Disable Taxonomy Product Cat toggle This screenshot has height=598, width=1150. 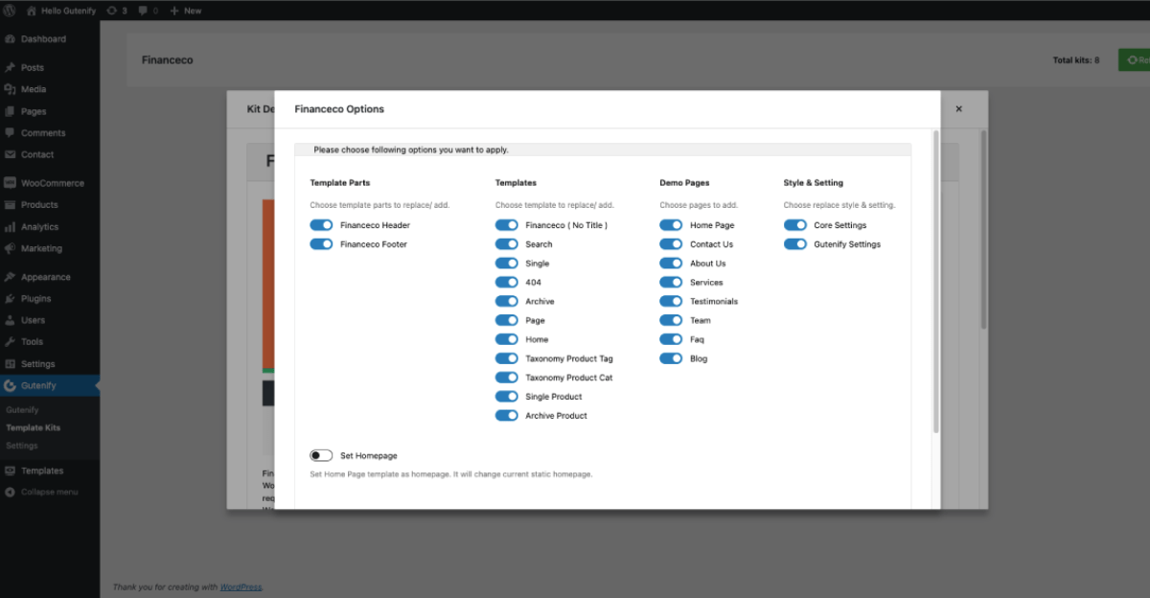coord(506,378)
